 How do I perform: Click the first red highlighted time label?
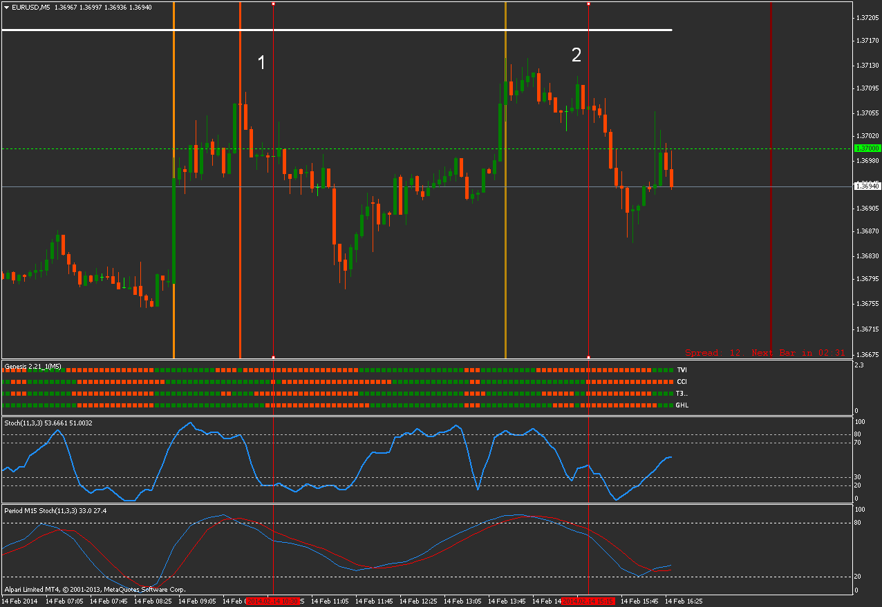click(274, 601)
